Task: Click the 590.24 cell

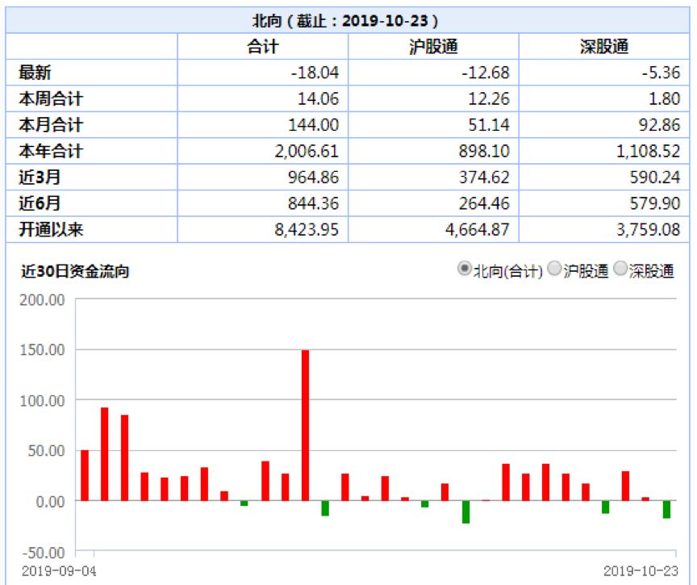Action: point(655,178)
